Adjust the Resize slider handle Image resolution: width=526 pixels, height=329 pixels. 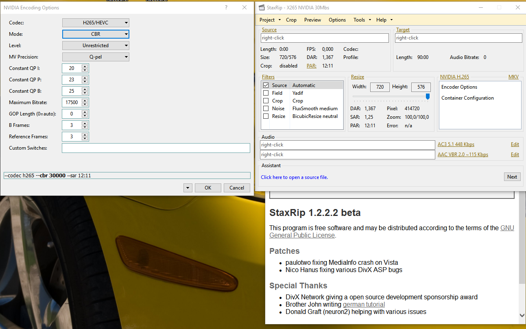428,96
